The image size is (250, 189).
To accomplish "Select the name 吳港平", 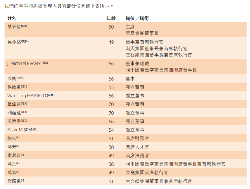I will pos(14,121).
